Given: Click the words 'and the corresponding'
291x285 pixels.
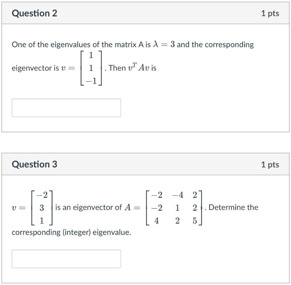Looking at the screenshot, I should pos(215,45).
